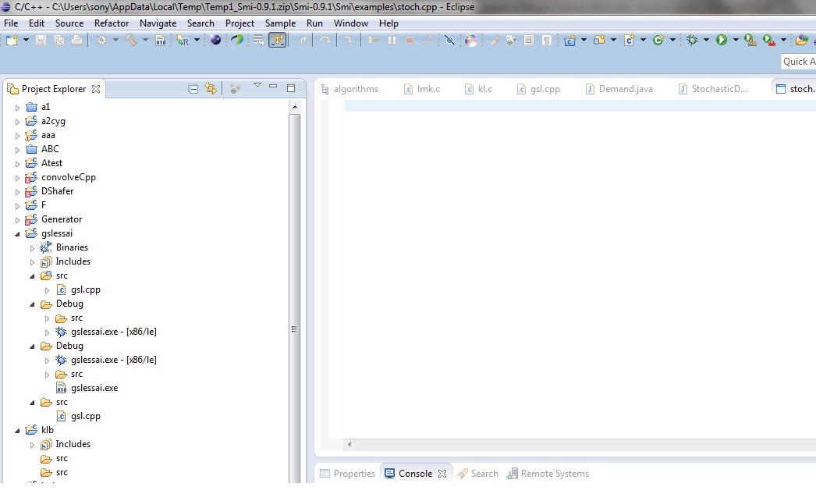Open the Project menu

[239, 23]
